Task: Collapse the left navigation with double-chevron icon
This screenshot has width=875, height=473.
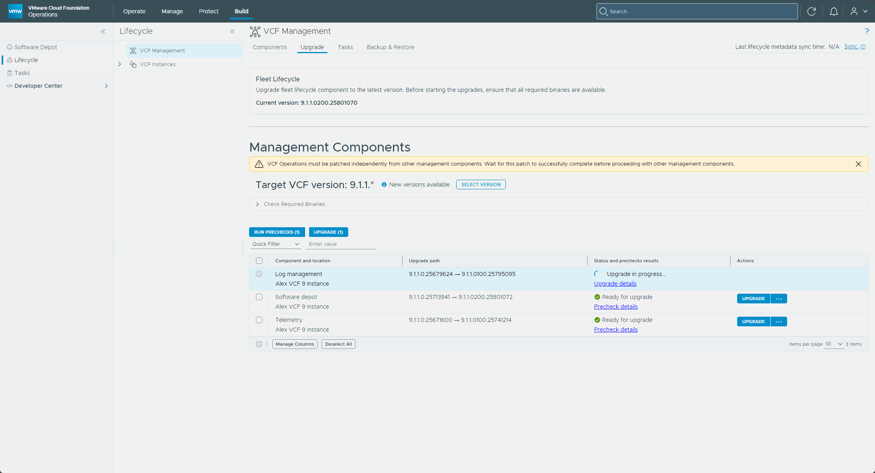Action: tap(103, 31)
